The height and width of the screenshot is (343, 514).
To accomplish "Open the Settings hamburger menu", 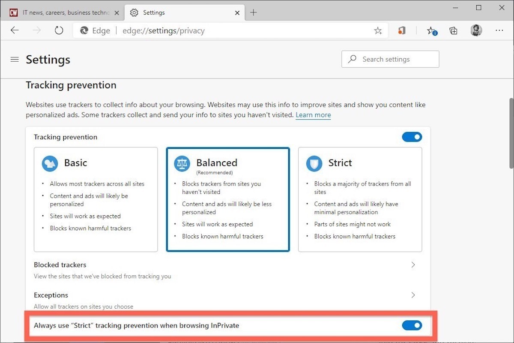I will click(x=15, y=60).
